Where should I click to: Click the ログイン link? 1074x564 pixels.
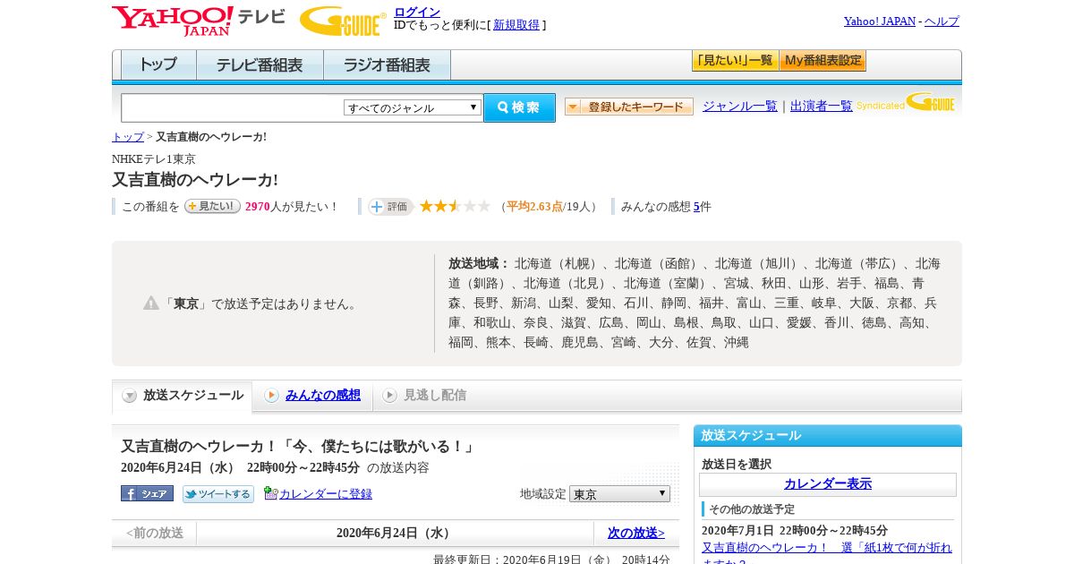pyautogui.click(x=417, y=12)
